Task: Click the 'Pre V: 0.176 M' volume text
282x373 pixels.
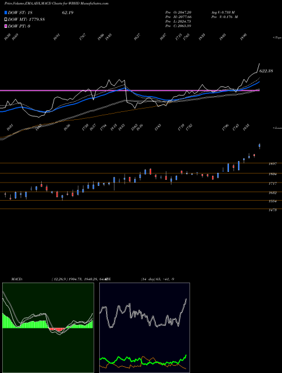Action: click(225, 17)
